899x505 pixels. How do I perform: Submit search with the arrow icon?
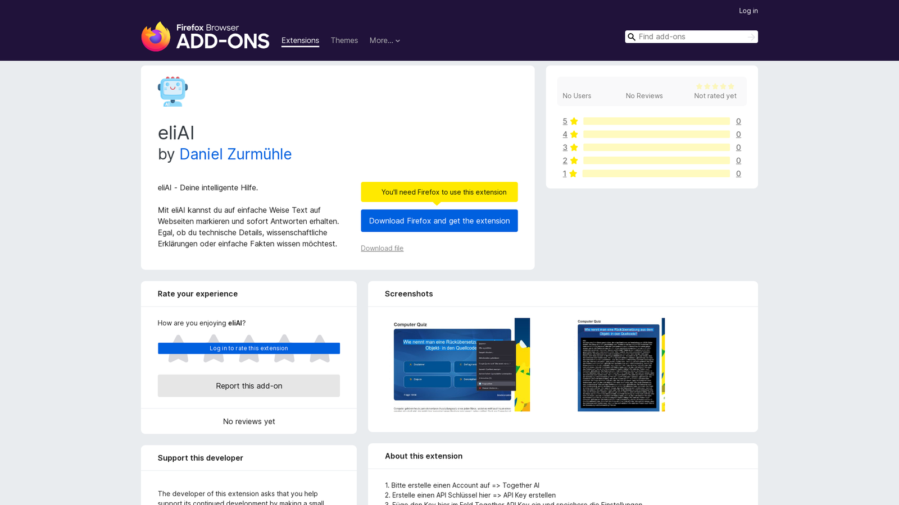751,37
